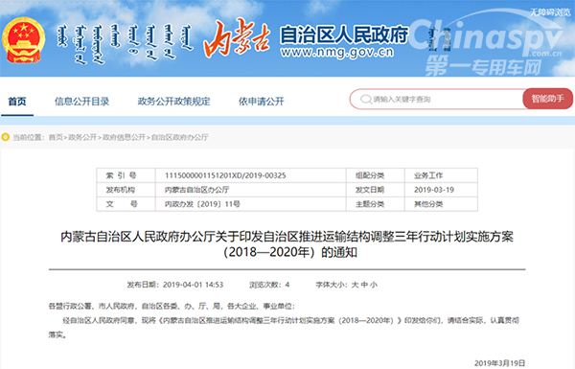
Task: Click the www.nmg.gov.cn URL text
Action: click(337, 53)
